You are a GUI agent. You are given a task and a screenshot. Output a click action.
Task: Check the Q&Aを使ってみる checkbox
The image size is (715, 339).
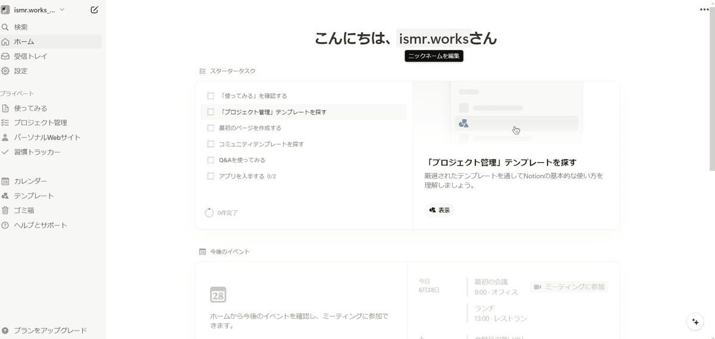pyautogui.click(x=210, y=160)
